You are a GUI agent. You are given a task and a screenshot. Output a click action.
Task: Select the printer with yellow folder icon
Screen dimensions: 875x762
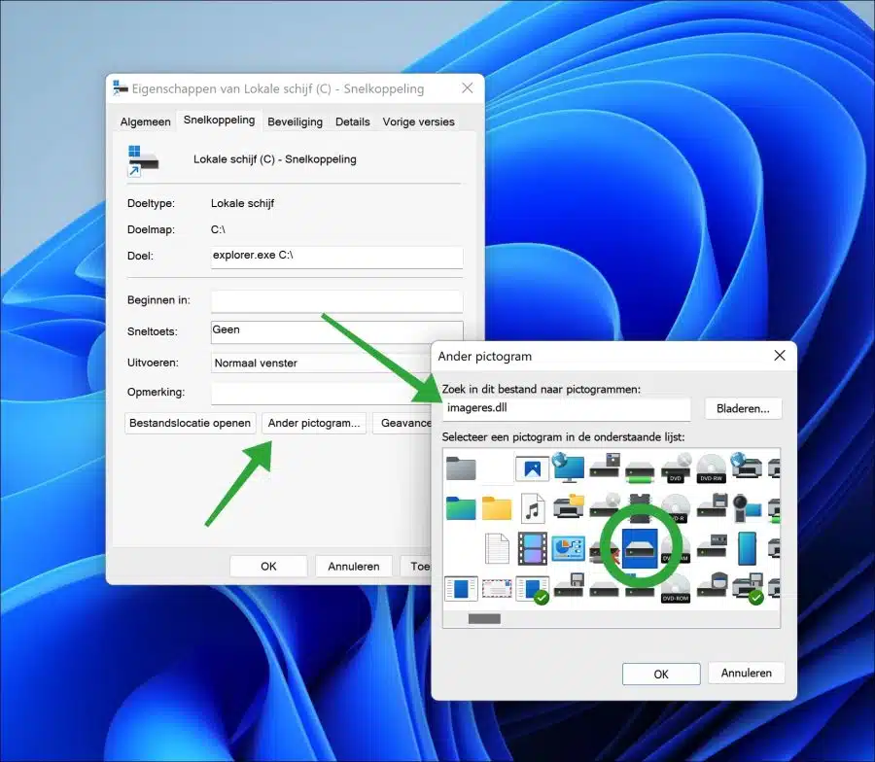(x=568, y=506)
